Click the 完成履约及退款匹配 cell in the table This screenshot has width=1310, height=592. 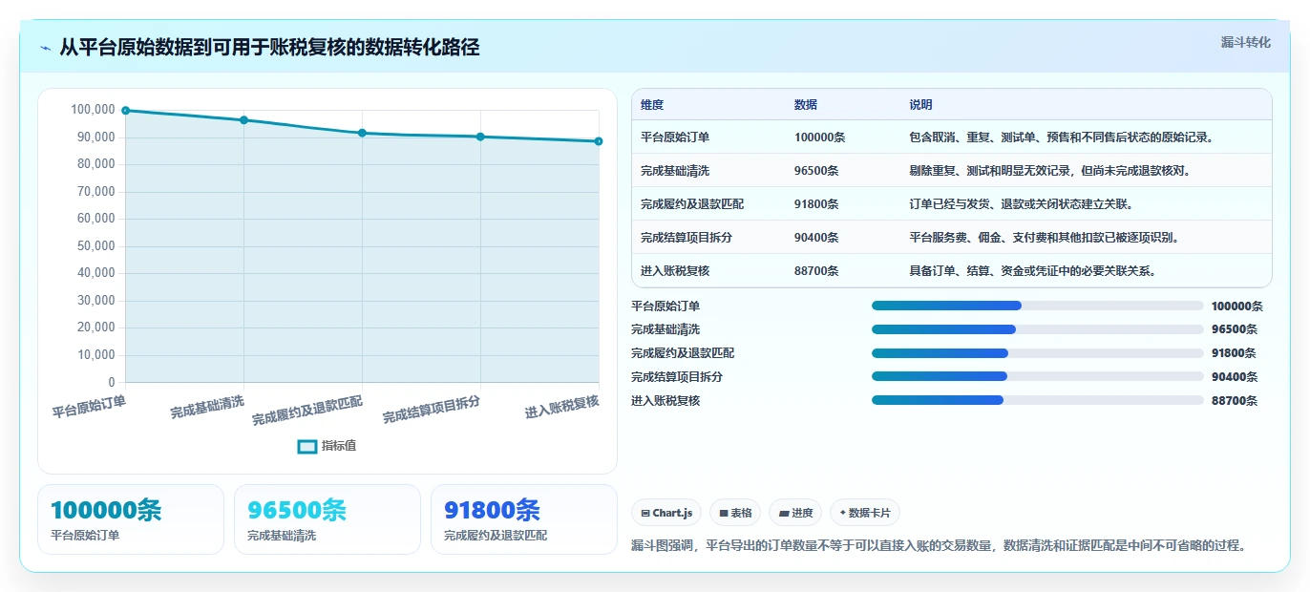(x=692, y=204)
